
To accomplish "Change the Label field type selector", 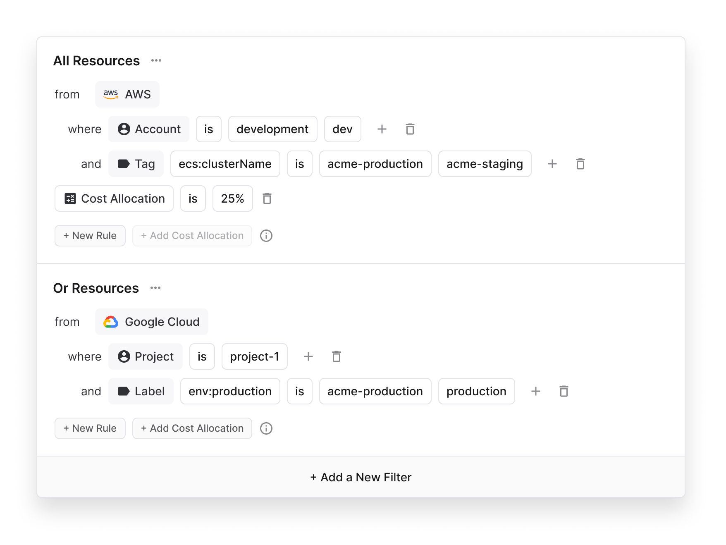I will (141, 392).
